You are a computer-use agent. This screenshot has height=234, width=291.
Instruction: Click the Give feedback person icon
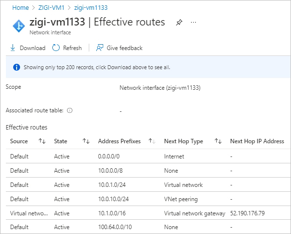click(x=100, y=48)
